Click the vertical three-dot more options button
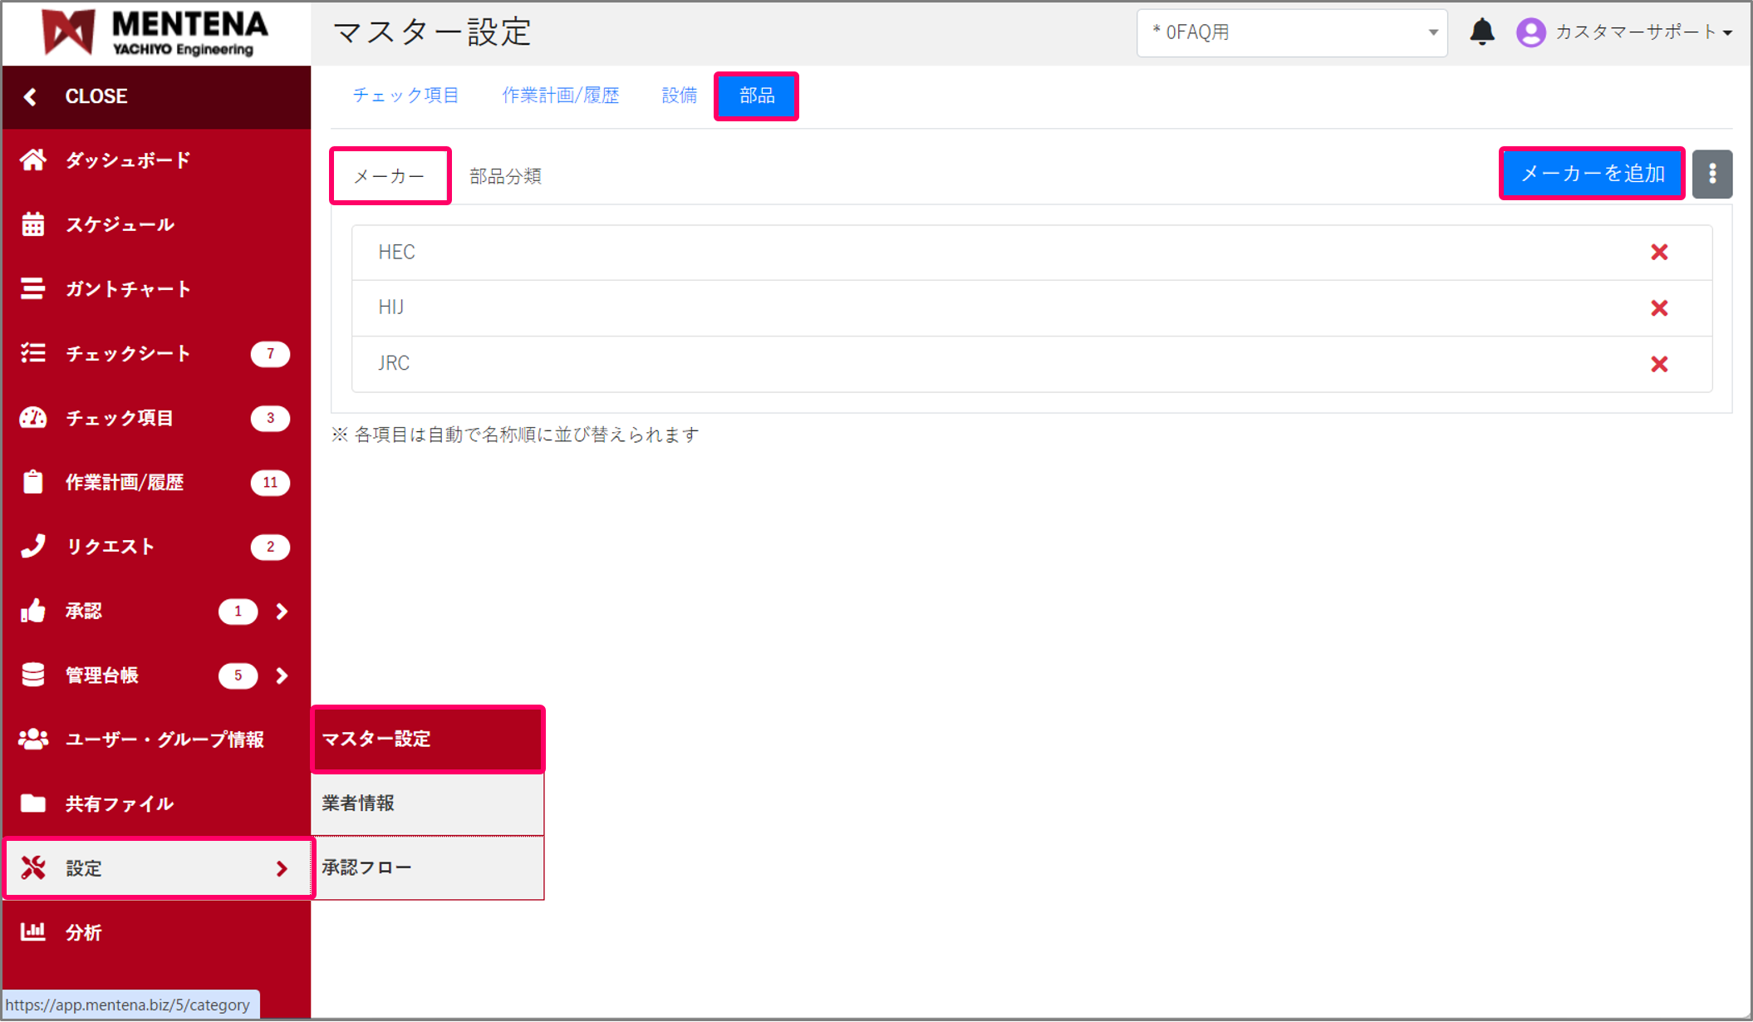The height and width of the screenshot is (1022, 1753). (x=1711, y=174)
